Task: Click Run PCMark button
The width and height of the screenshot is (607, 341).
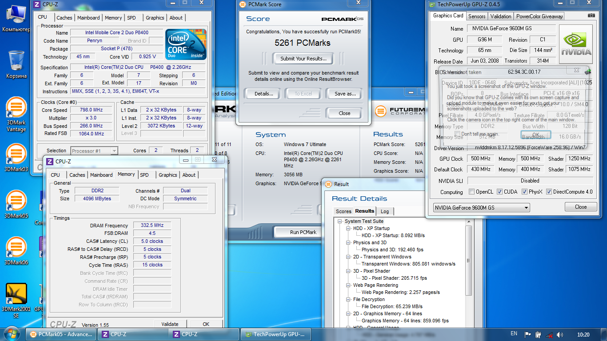Action: click(303, 232)
